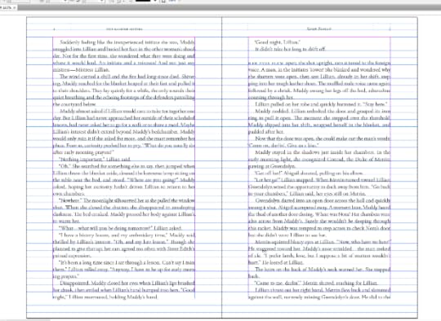Click the line "to warm her."
The image size is (441, 321).
tap(66, 222)
